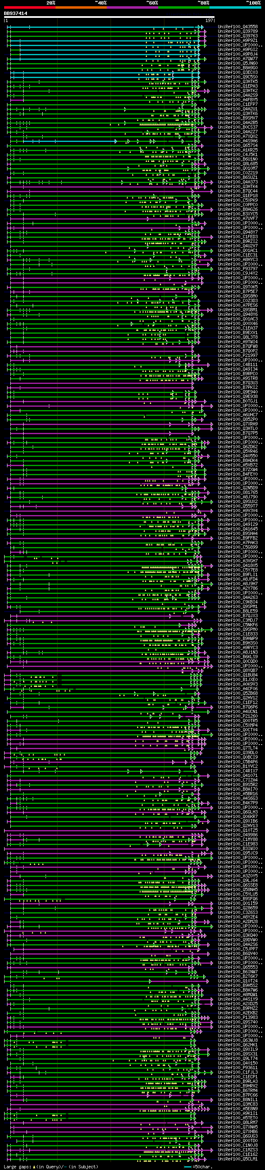Screen dimensions: 265x1170
Task: Select hit label UniRef100_Q4A2U1
Action: 238,109
